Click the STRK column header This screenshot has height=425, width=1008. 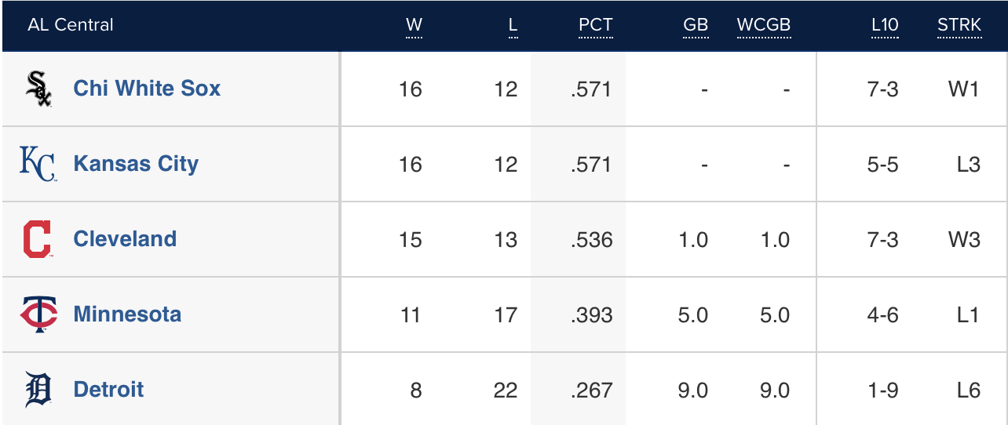click(x=959, y=25)
